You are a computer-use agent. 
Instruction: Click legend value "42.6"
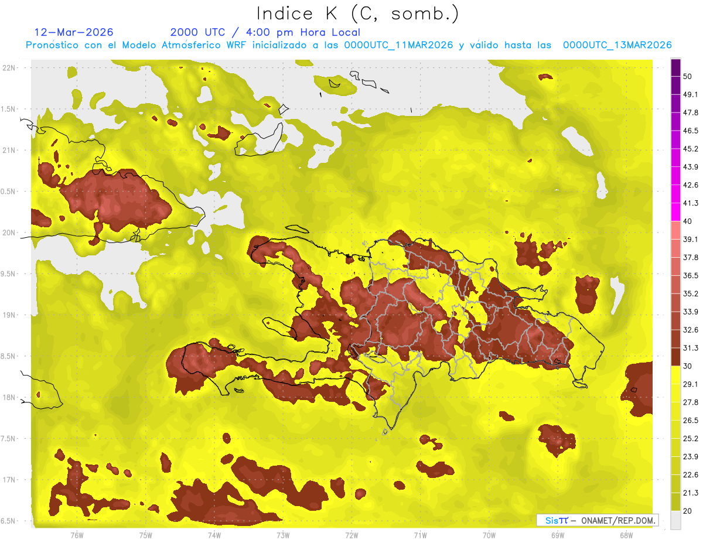(690, 185)
